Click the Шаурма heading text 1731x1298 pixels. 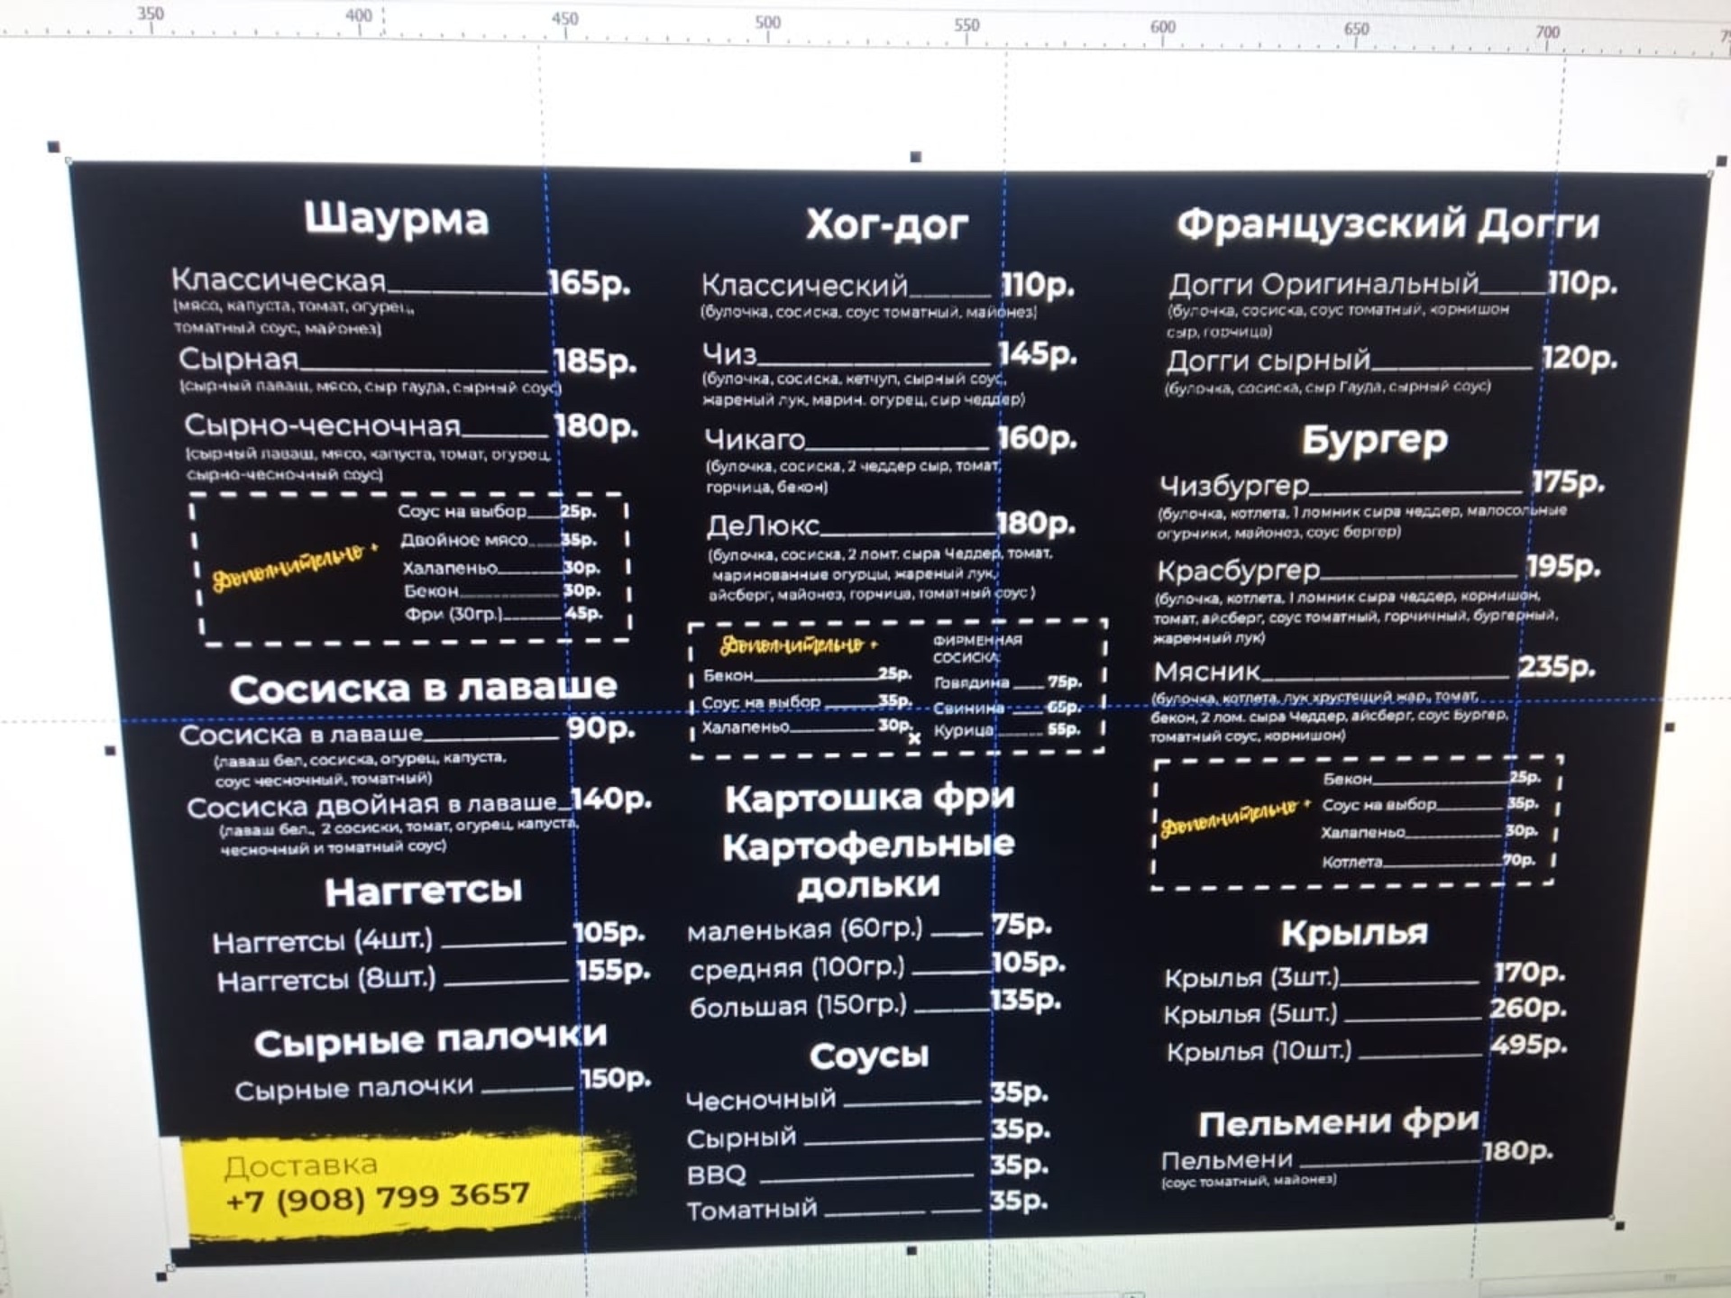click(396, 219)
